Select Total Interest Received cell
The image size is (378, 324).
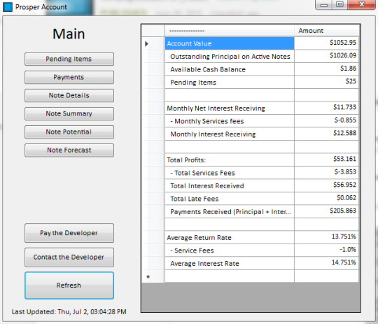230,186
